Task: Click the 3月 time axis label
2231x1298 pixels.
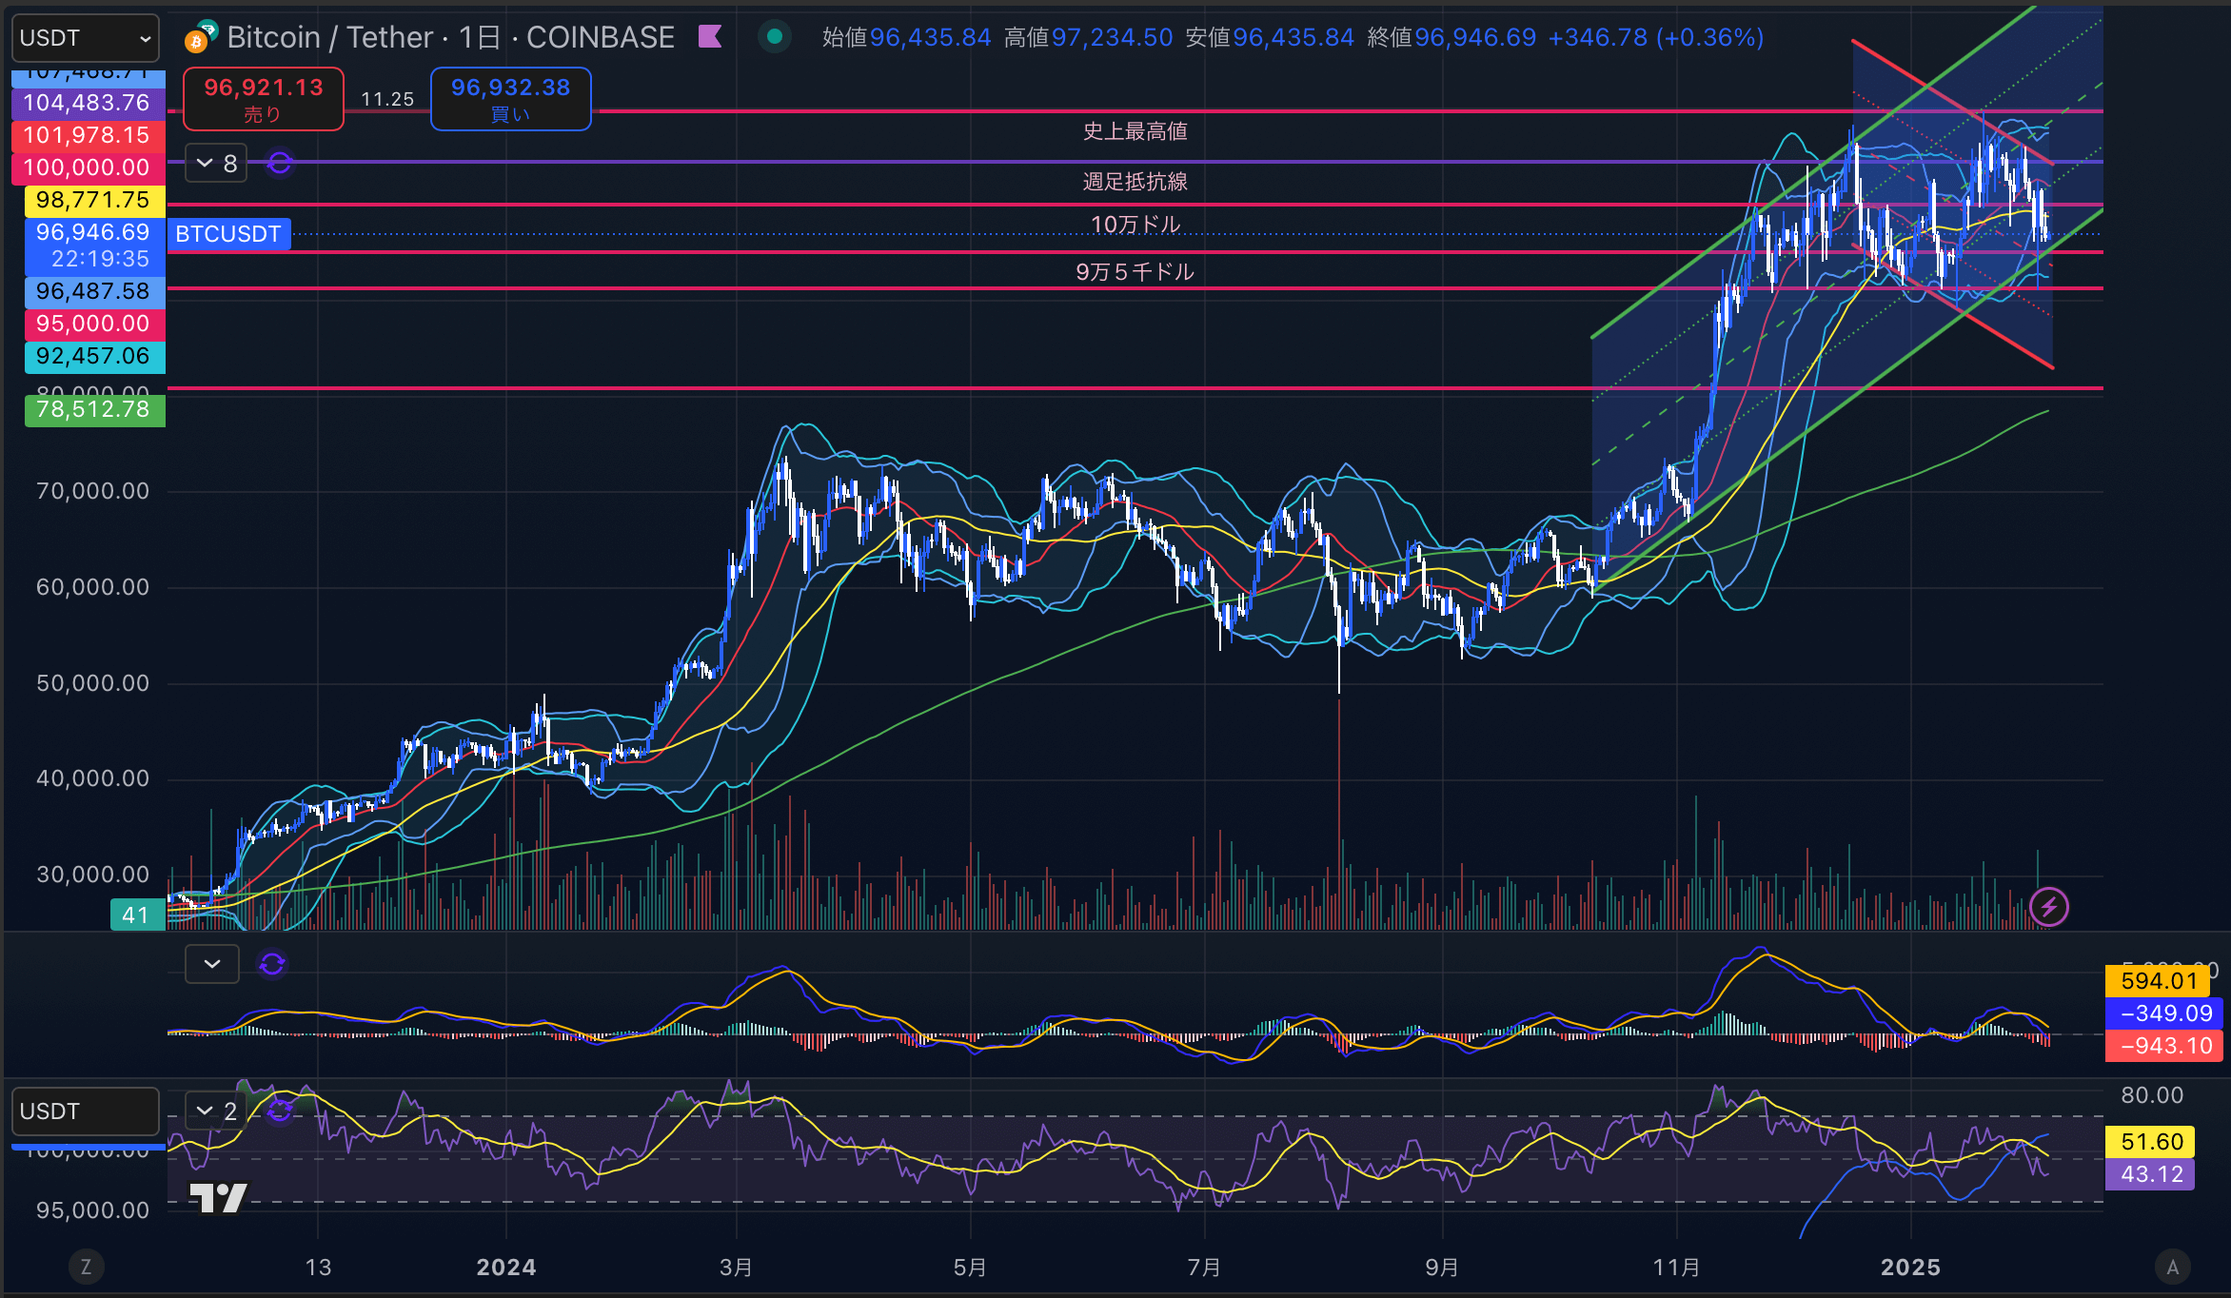Action: coord(736,1268)
